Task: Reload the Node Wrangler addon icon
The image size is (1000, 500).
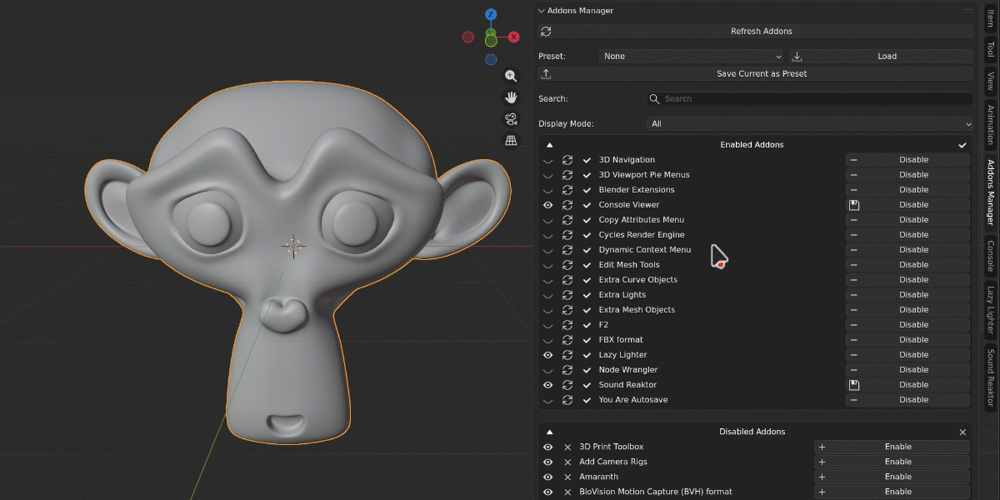Action: click(567, 370)
